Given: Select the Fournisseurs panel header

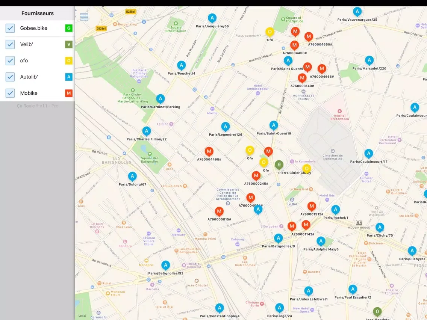Looking at the screenshot, I should 37,13.
